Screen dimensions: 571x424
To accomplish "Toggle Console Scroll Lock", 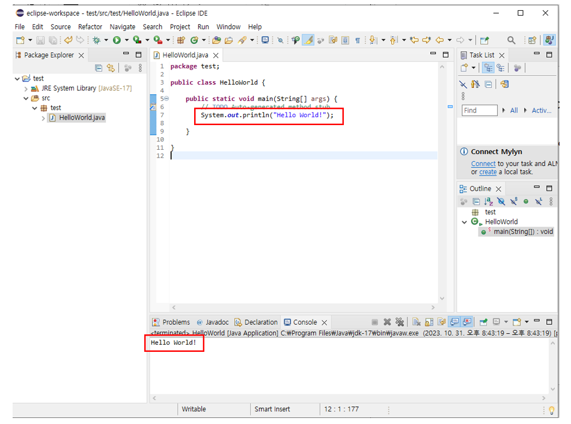I will click(x=429, y=322).
